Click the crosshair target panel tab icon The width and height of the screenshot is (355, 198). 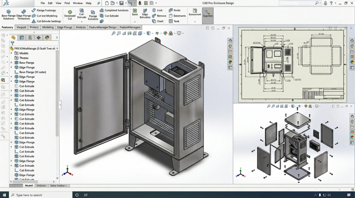click(x=38, y=37)
